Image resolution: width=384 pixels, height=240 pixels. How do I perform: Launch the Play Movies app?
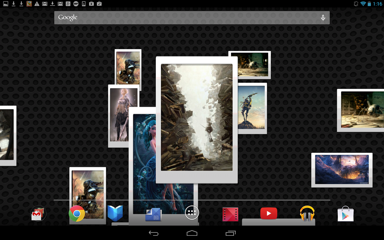230,214
